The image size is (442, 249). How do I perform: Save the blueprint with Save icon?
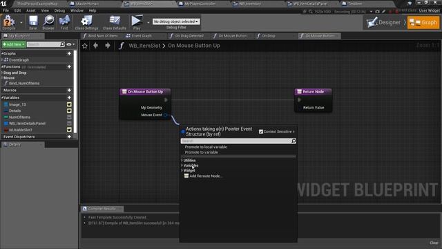coord(33,22)
